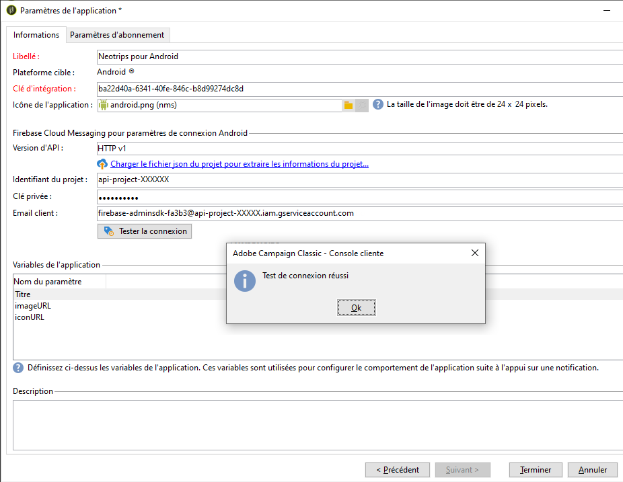The image size is (623, 482).
Task: Click the blue information icon in the dialog
Action: [x=245, y=281]
